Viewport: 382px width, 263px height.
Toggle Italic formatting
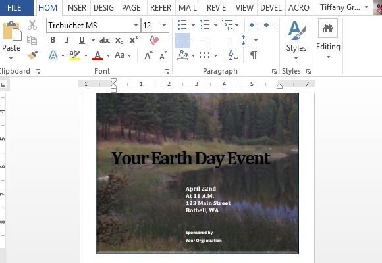click(x=67, y=40)
